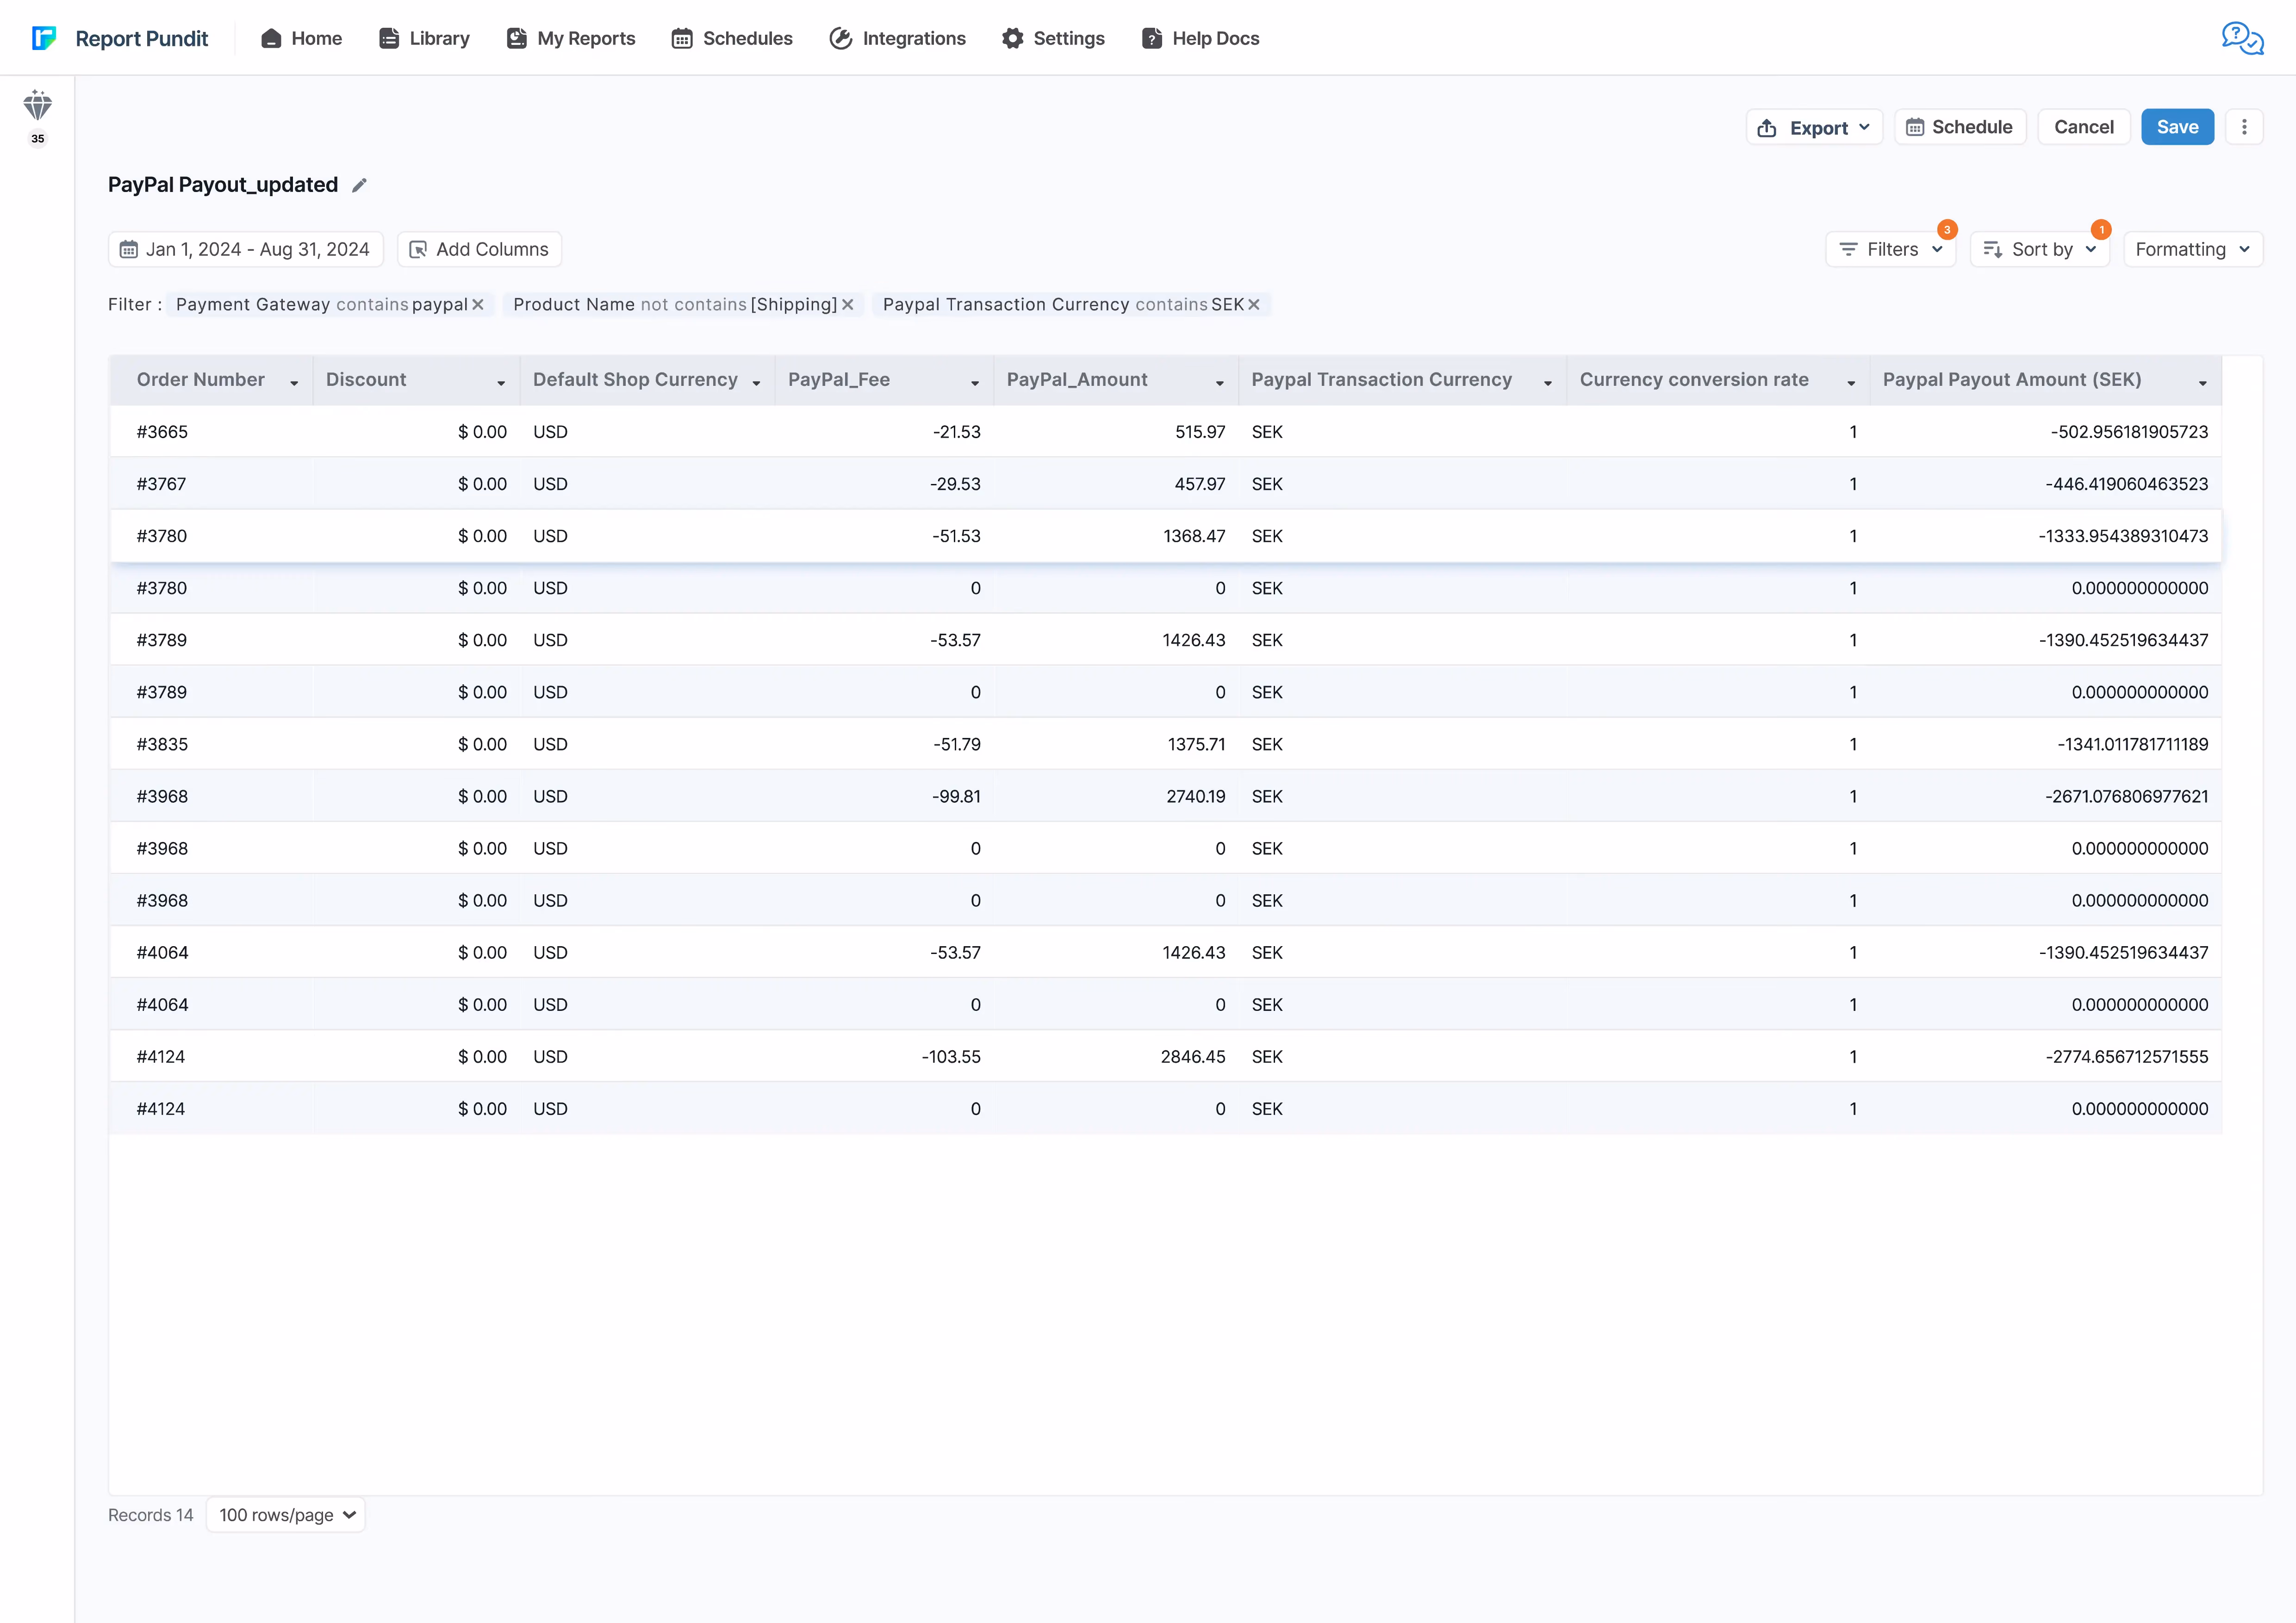
Task: Save the report
Action: 2177,127
